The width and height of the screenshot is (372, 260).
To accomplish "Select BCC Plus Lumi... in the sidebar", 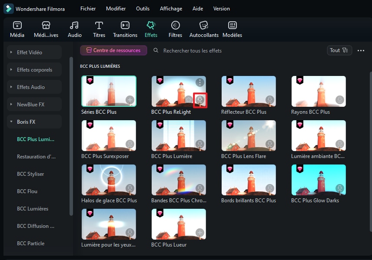I will point(36,139).
